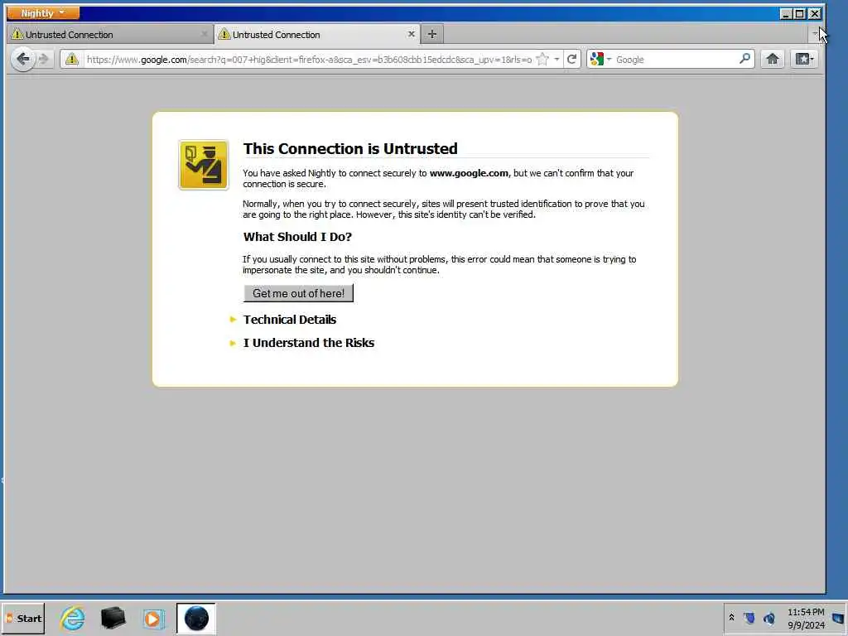Launch Internet Explorer from the taskbar
Image resolution: width=848 pixels, height=636 pixels.
point(73,618)
